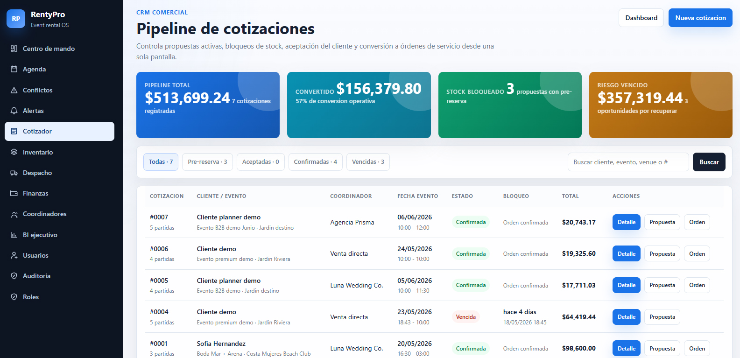Create a Nueva cotizacion
This screenshot has width=740, height=358.
700,18
